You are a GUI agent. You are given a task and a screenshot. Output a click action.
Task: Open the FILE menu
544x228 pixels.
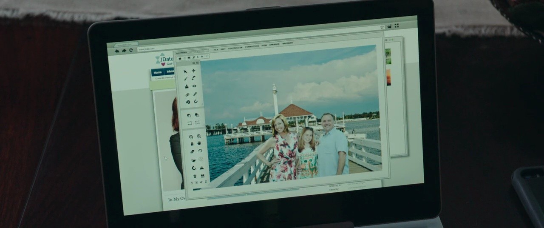(x=216, y=49)
